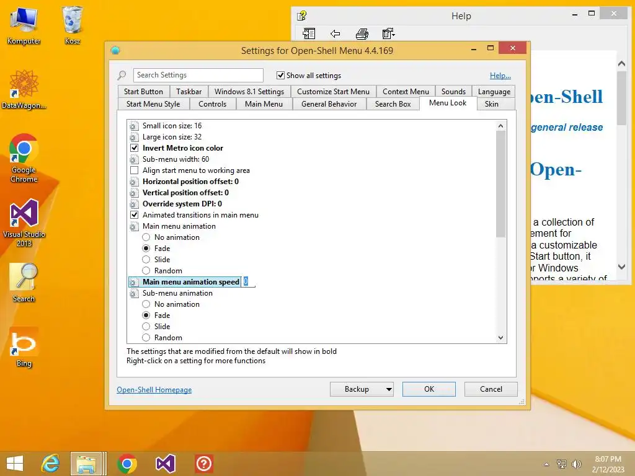Image resolution: width=635 pixels, height=476 pixels.
Task: Select Visual Studio 2013 desktop shortcut
Action: pyautogui.click(x=24, y=223)
